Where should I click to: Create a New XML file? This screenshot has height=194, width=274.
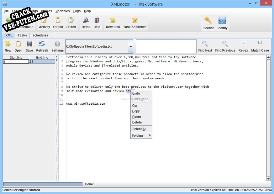8,46
